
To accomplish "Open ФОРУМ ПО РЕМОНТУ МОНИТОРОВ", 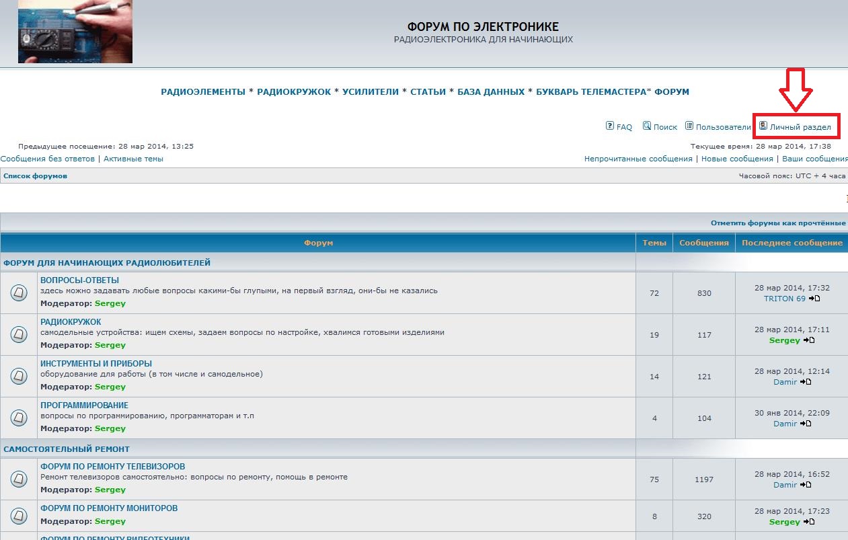I will click(x=109, y=508).
